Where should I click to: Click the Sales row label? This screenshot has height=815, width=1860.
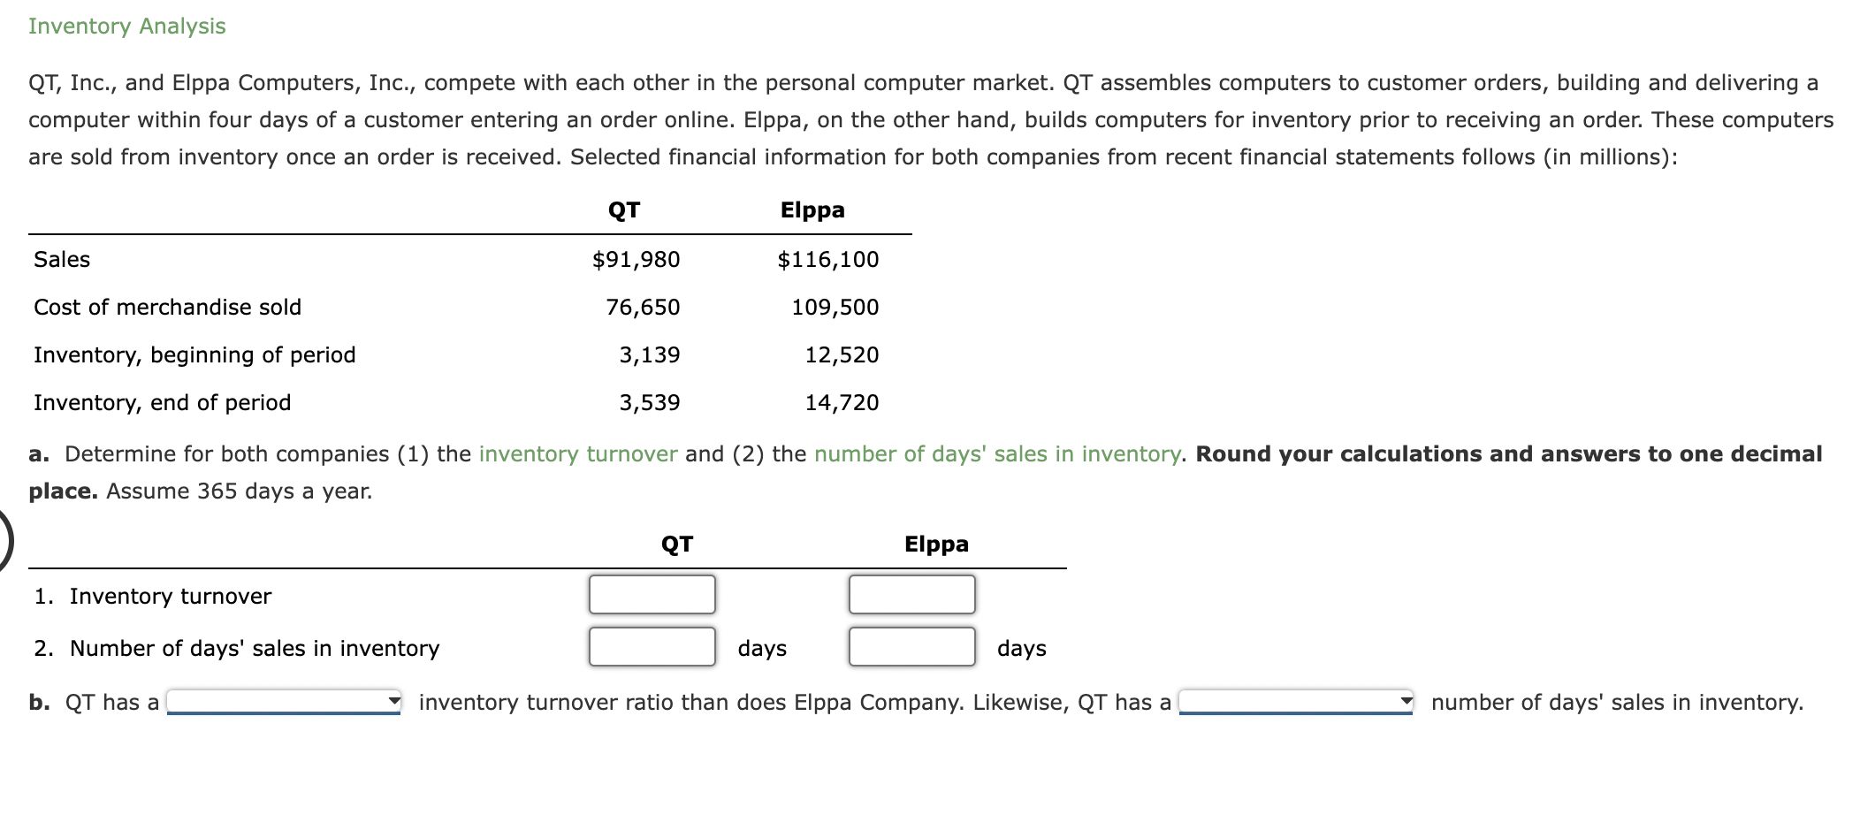coord(60,259)
